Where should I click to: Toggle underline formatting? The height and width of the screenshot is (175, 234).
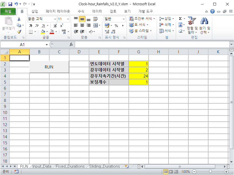tap(43, 26)
